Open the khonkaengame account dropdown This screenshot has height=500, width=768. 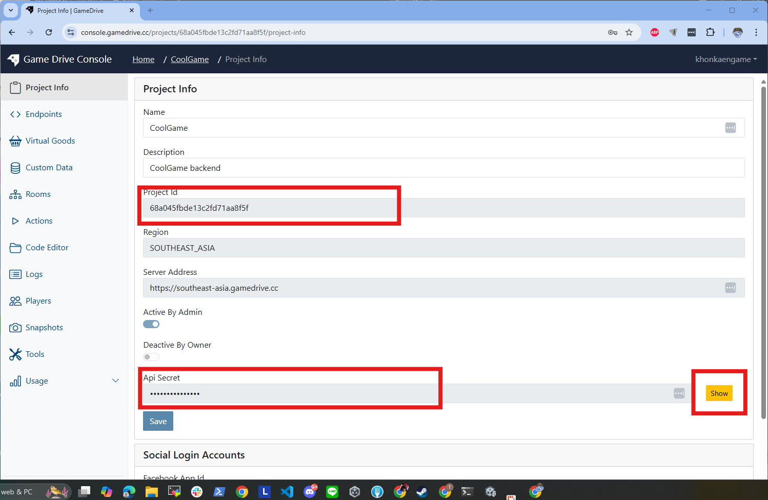[725, 59]
